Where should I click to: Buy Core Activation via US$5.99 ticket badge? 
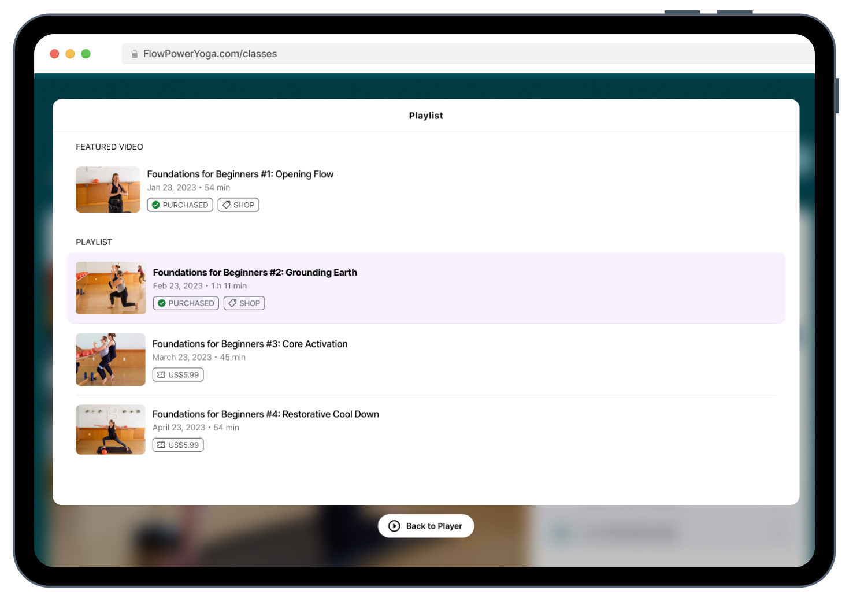pos(178,375)
